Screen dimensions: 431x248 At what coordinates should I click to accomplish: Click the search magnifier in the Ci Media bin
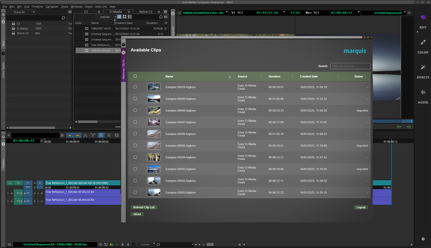click(x=161, y=17)
